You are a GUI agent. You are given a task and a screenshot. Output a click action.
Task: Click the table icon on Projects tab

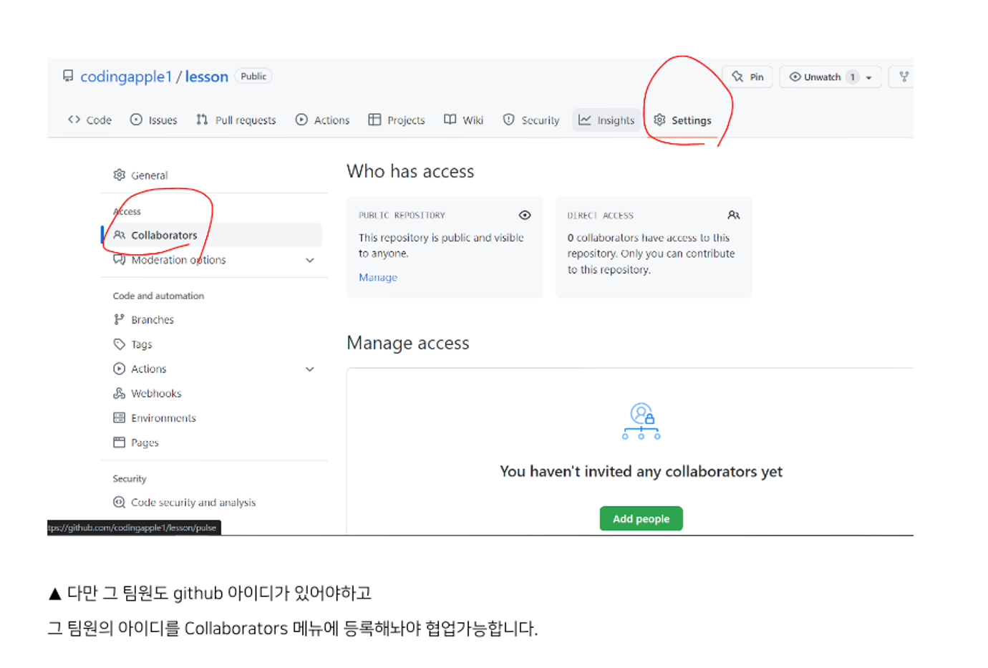(x=374, y=120)
